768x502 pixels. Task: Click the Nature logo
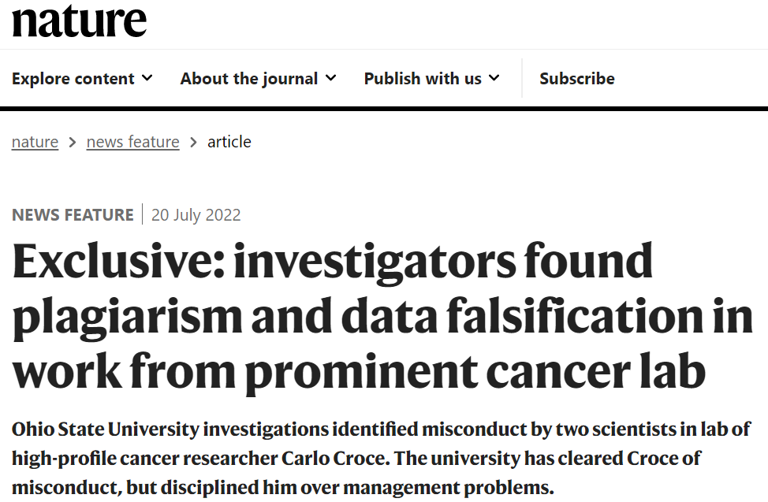pyautogui.click(x=79, y=21)
